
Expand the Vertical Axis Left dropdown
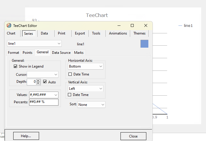click(x=86, y=88)
